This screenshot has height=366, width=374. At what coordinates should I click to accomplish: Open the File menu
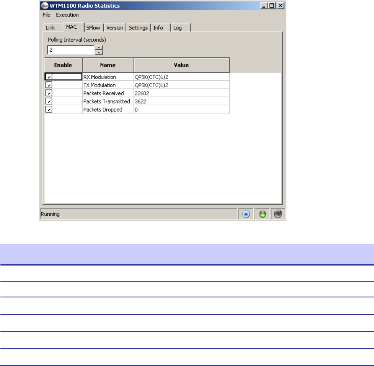46,15
